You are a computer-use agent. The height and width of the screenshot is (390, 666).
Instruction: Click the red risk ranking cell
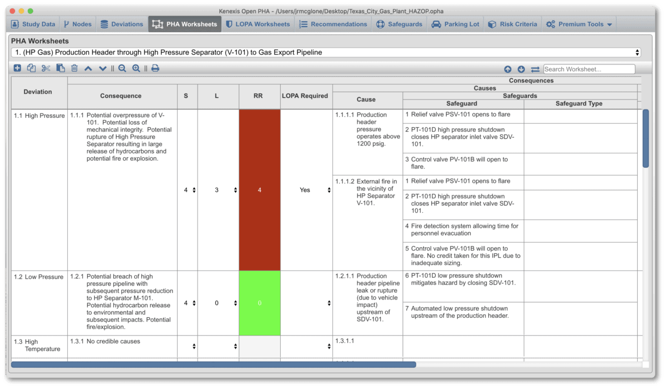click(x=259, y=190)
